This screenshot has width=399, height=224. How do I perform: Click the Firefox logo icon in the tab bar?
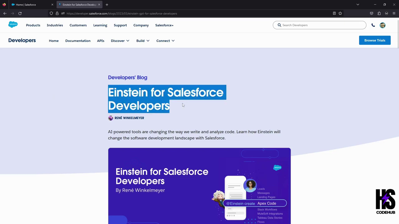point(4,5)
